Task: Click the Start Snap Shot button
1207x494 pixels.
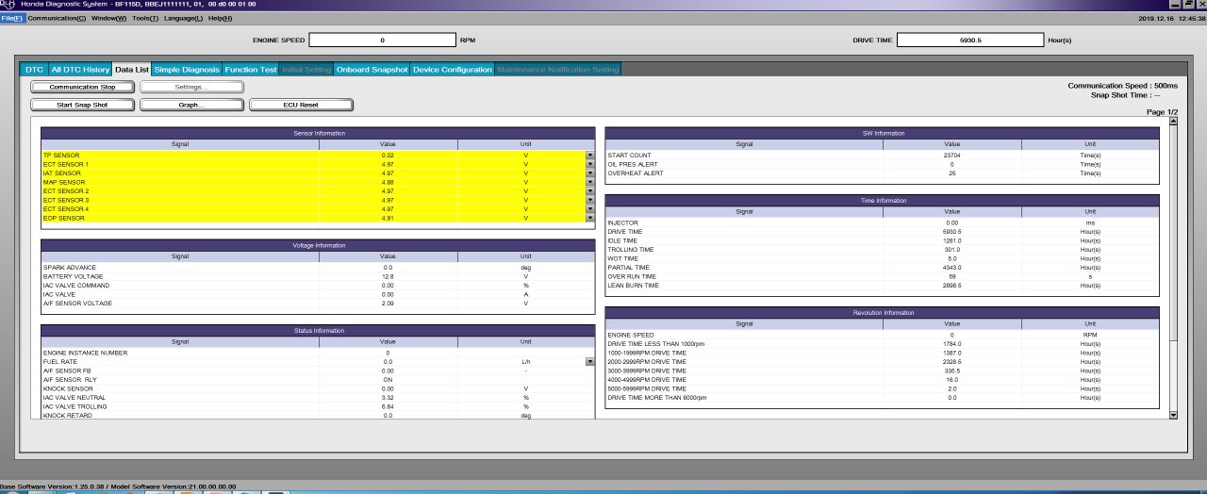Action: click(82, 105)
